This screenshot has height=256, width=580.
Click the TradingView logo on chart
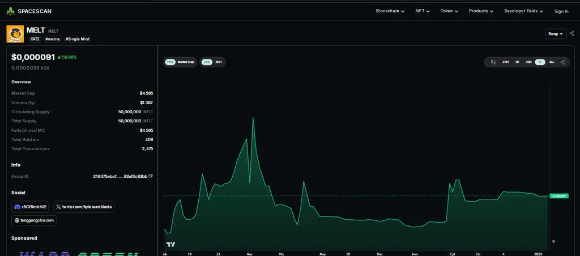pyautogui.click(x=171, y=244)
